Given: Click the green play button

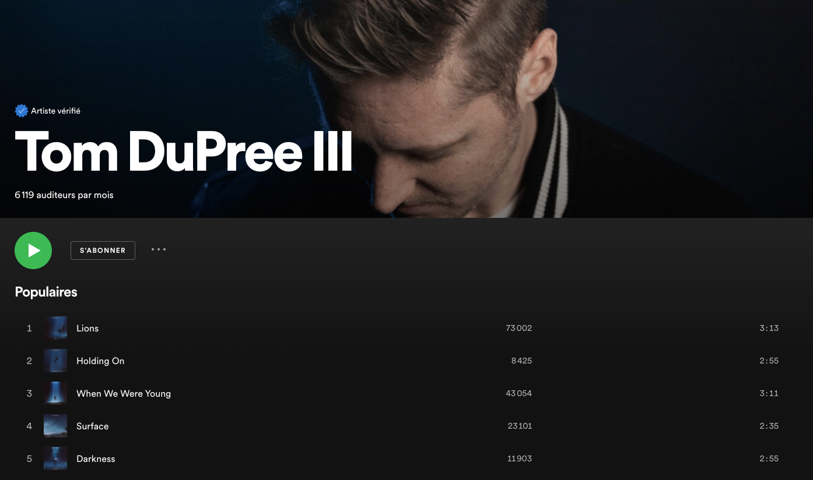Looking at the screenshot, I should [x=33, y=250].
